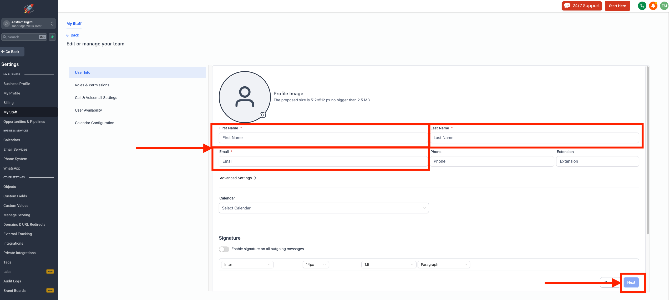Click the green lightning quick-actions icon
This screenshot has width=669, height=300.
tap(52, 37)
